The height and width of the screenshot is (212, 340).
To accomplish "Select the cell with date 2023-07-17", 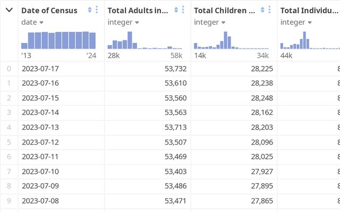I will tap(40, 68).
